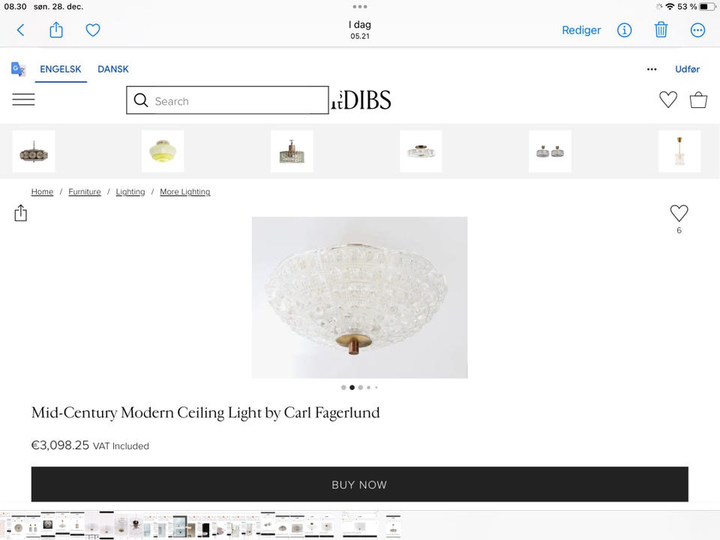Open the ceiling light product image
This screenshot has height=540, width=720.
[359, 298]
